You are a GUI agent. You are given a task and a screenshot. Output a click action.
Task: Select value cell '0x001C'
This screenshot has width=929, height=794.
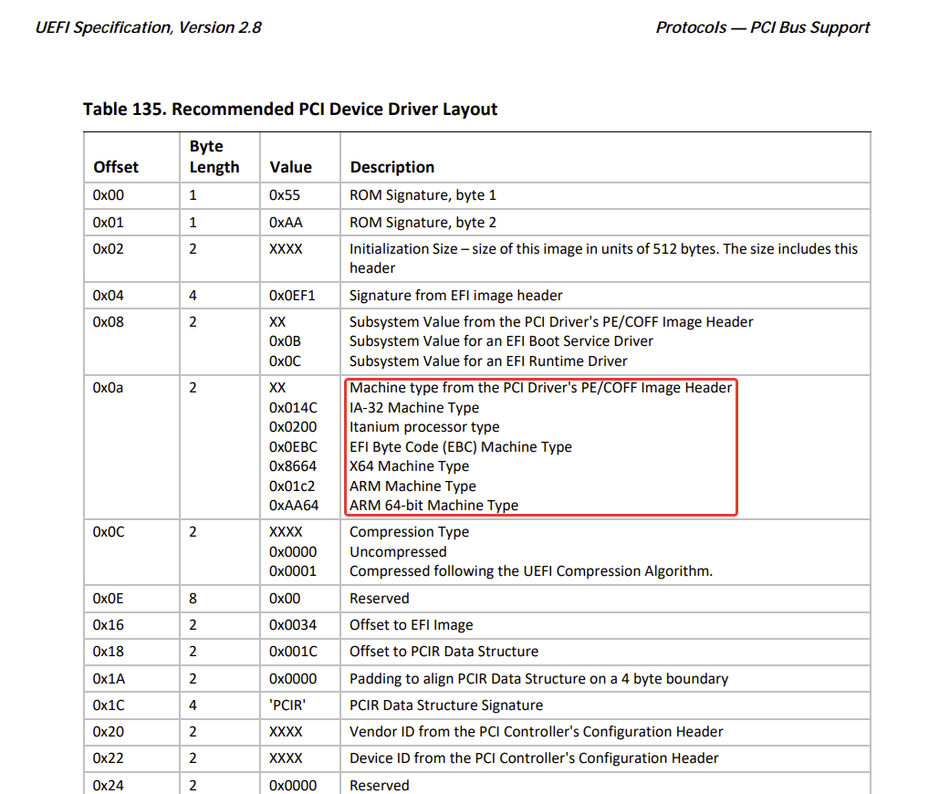[293, 652]
